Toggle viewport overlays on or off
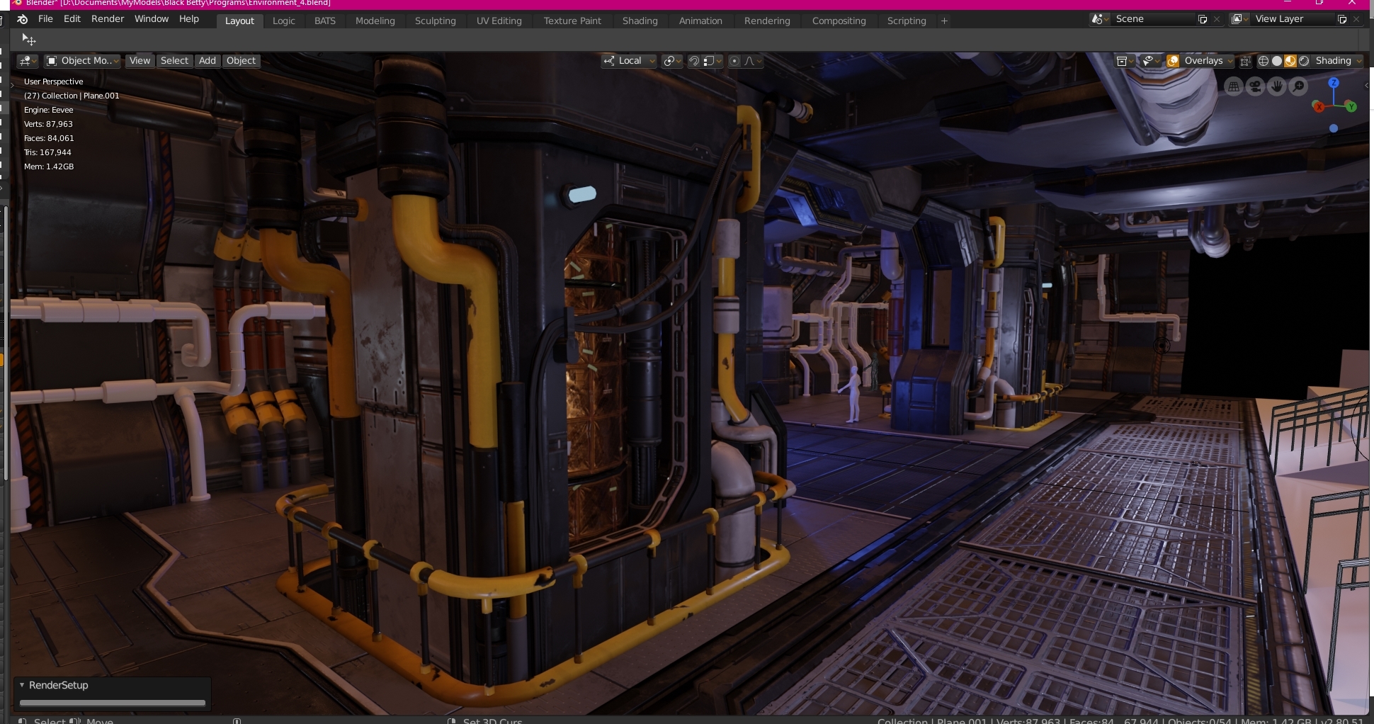 pyautogui.click(x=1173, y=61)
